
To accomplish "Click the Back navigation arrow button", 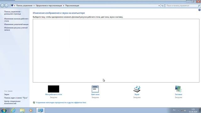I will coord(2,6).
